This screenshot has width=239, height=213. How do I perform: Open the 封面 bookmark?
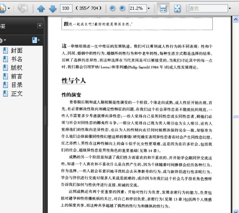click(x=16, y=50)
